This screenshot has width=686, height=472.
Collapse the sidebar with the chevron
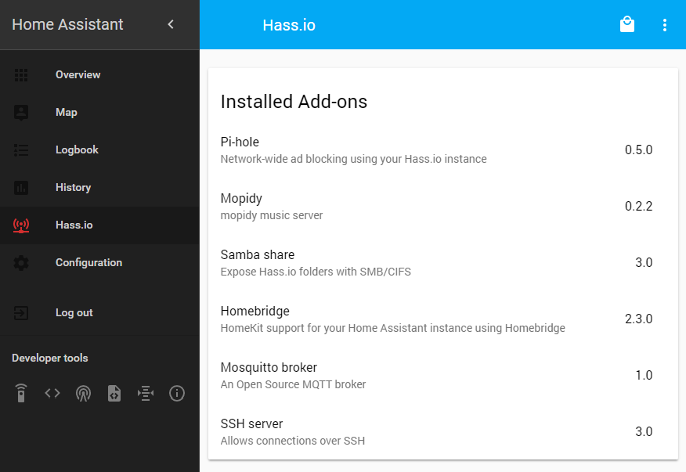(x=171, y=24)
